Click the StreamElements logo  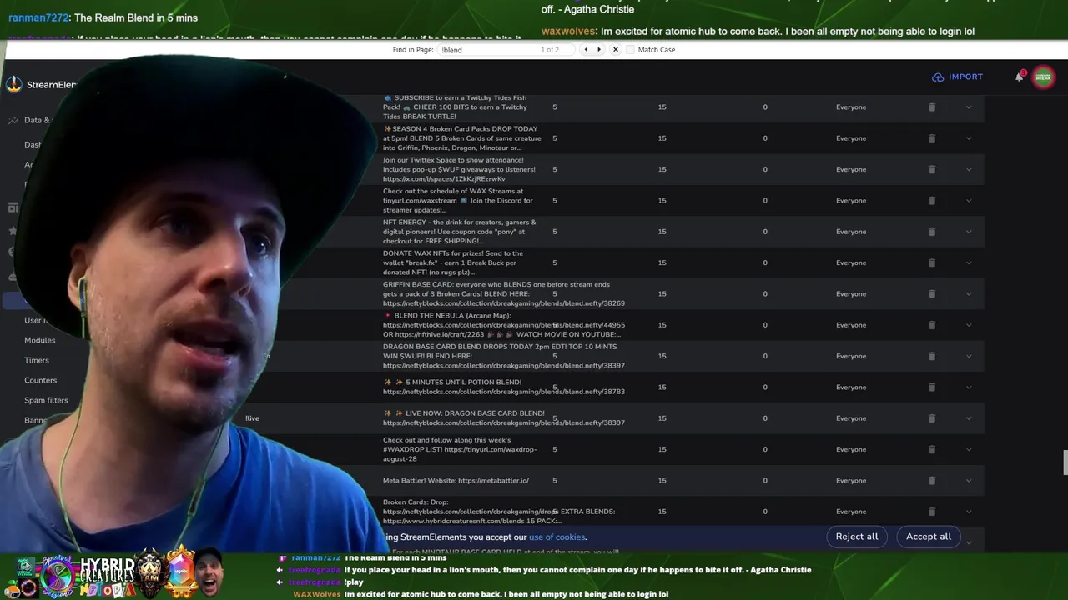[13, 84]
